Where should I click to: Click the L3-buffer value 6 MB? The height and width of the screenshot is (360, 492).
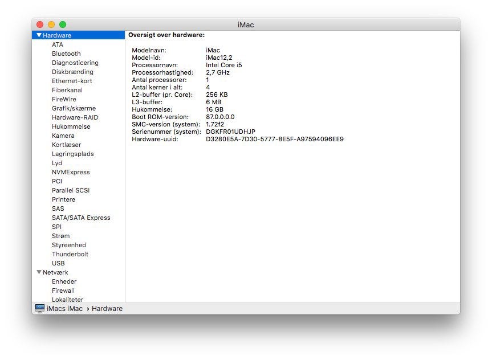[x=214, y=102]
